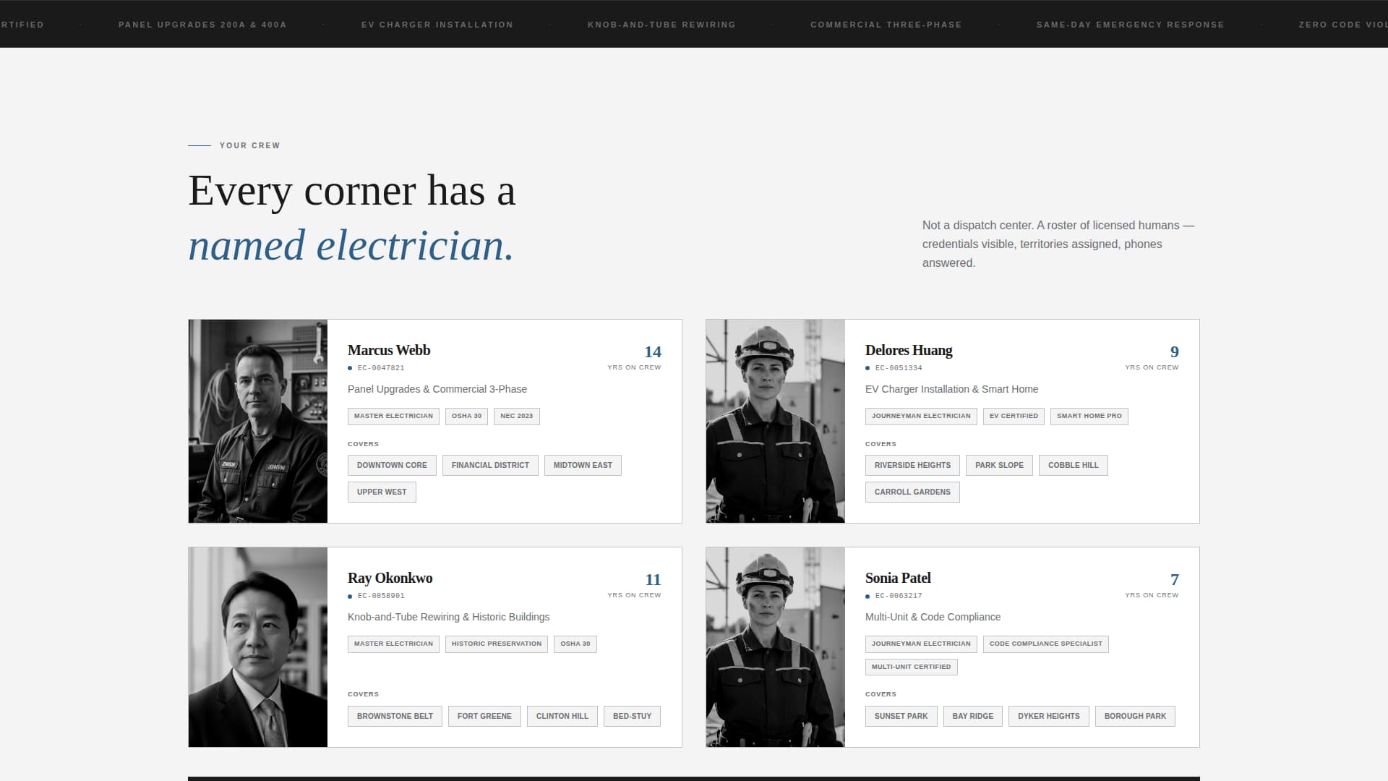This screenshot has height=781, width=1388.
Task: Select the UPPER WEST territory badge
Action: tap(381, 492)
